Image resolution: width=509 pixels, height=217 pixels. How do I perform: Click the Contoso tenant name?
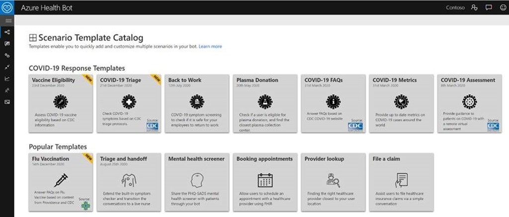456,7
